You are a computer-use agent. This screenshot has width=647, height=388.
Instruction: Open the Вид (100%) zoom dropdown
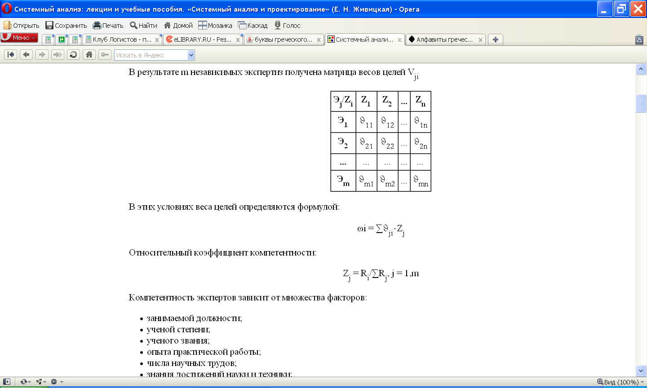pos(624,382)
